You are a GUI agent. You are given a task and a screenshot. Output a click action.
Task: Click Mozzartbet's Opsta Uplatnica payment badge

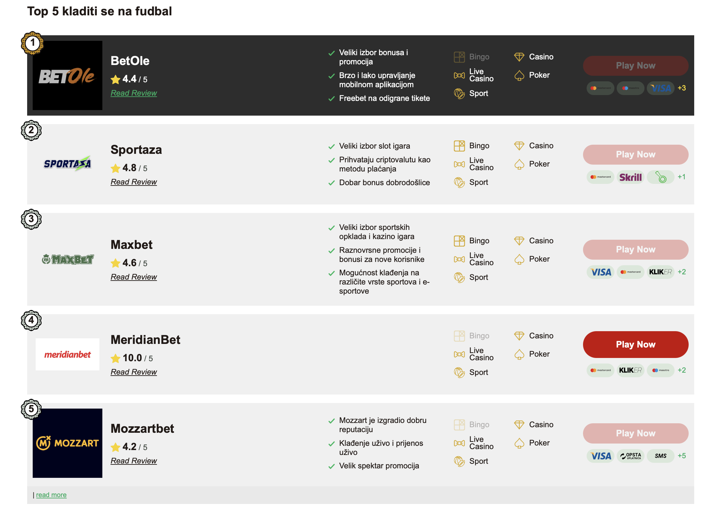(630, 456)
